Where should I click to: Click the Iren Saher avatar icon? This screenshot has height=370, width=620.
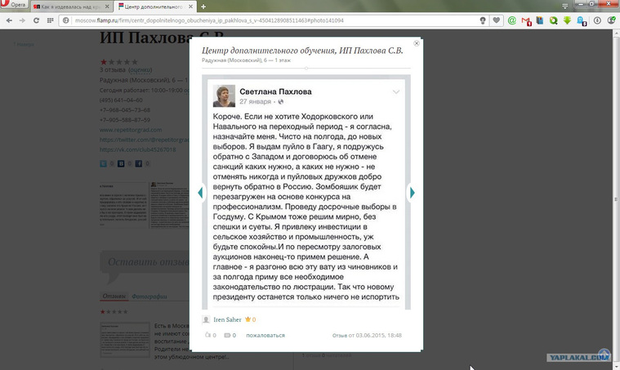(206, 319)
